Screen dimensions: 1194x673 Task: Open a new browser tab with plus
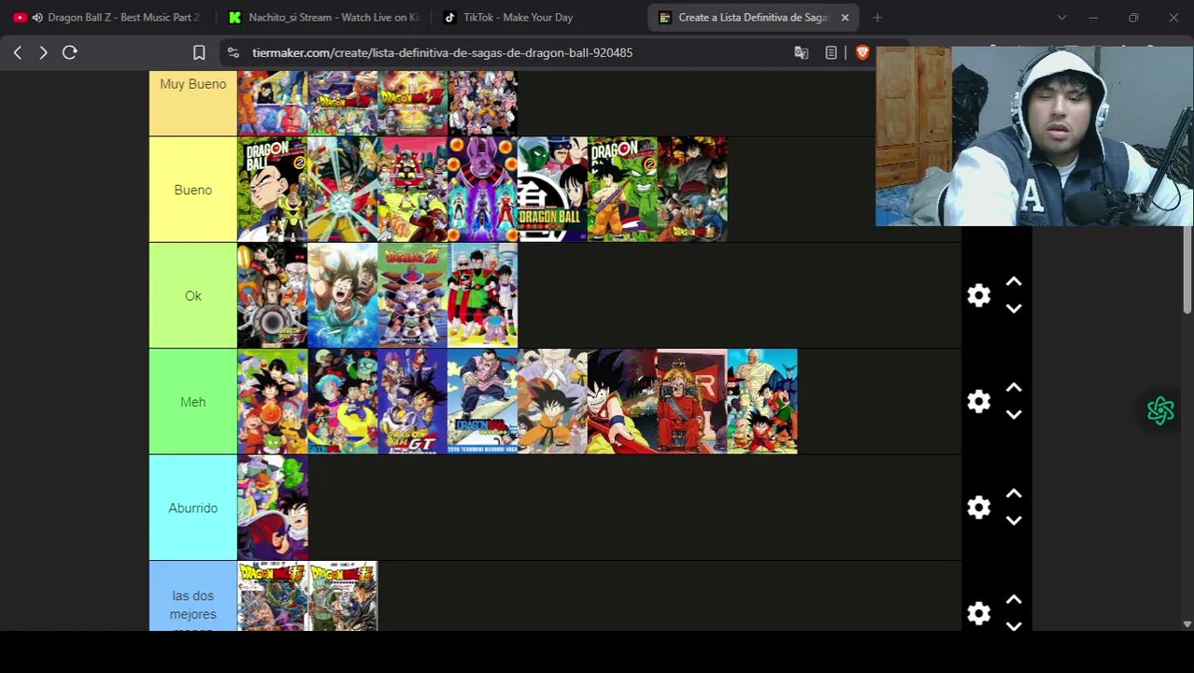pos(876,17)
